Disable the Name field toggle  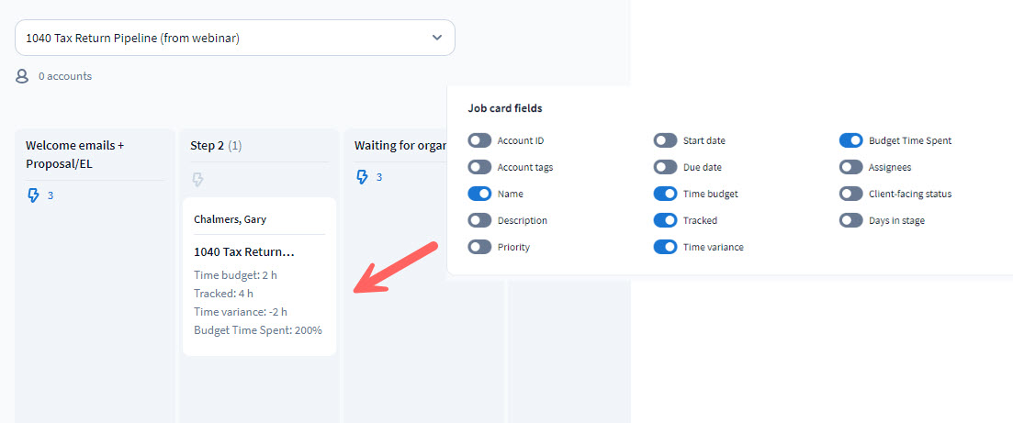479,194
